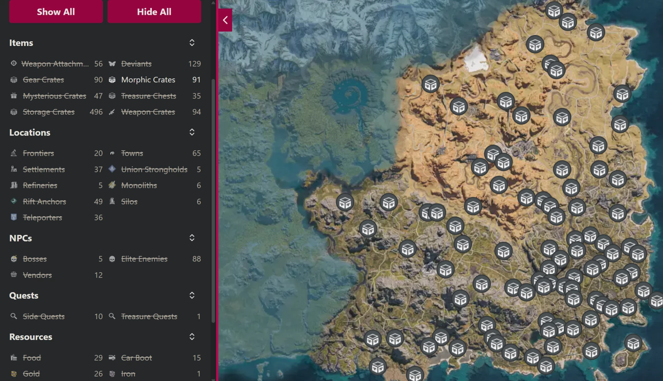Enable the Storage Crates filter

pos(48,112)
